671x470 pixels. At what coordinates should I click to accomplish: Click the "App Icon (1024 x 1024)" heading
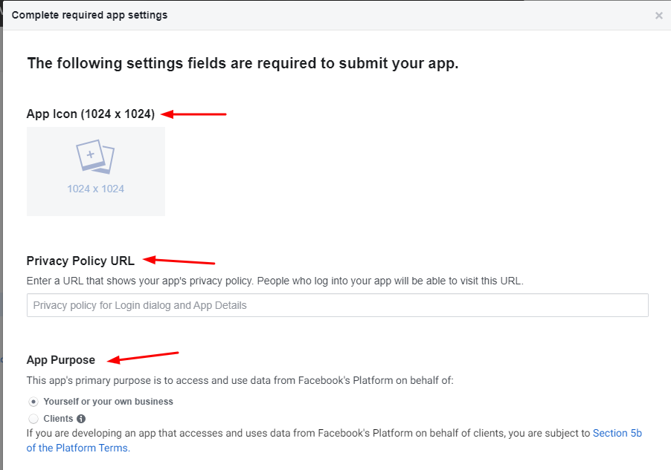click(91, 114)
